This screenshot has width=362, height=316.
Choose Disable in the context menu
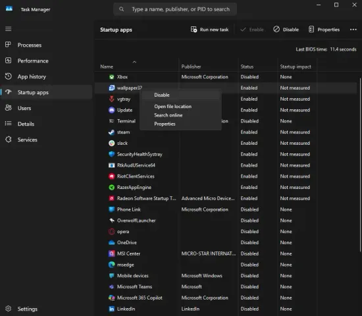click(180, 95)
